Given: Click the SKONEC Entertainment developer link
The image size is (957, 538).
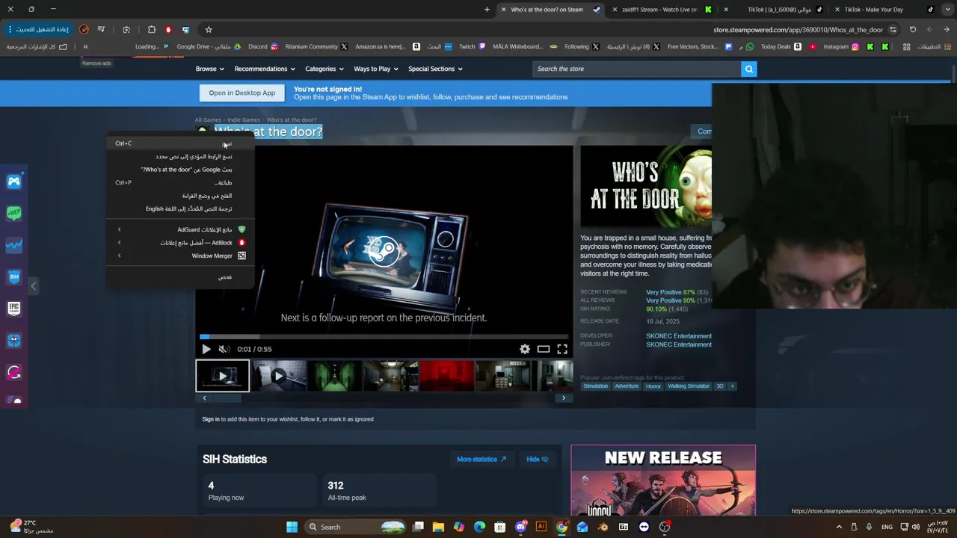Looking at the screenshot, I should (x=678, y=336).
